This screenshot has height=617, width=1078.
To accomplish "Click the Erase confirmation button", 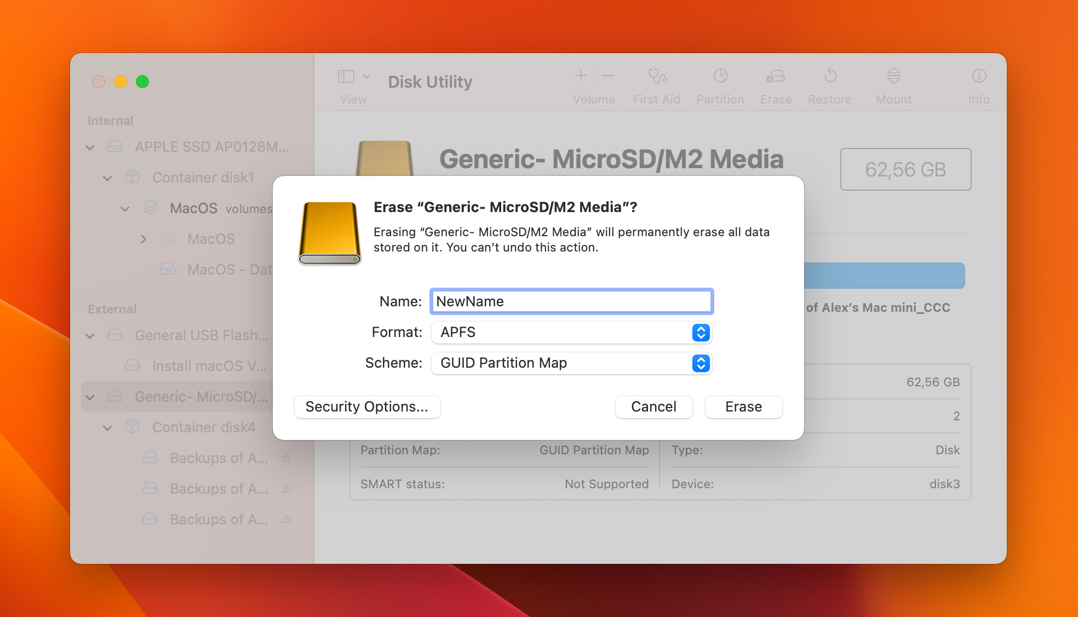I will point(742,406).
